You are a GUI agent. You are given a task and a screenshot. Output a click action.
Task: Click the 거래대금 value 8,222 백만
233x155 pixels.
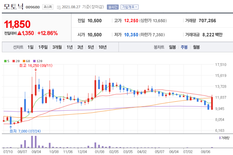tap(212, 35)
